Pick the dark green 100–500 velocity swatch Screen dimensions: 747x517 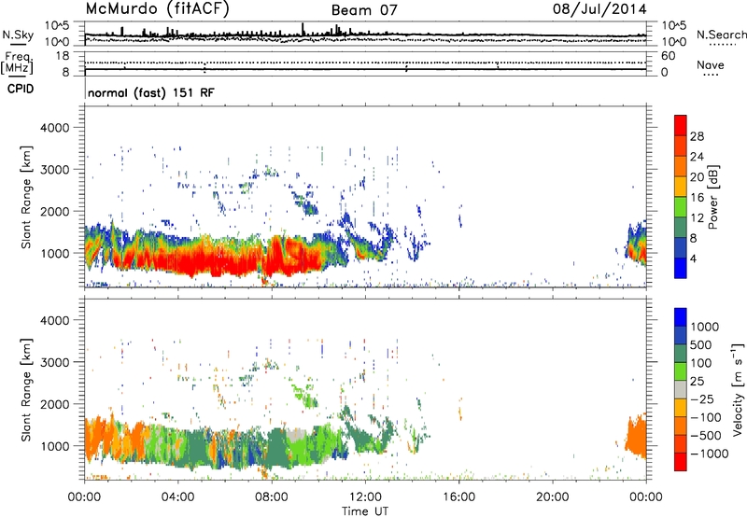click(681, 354)
